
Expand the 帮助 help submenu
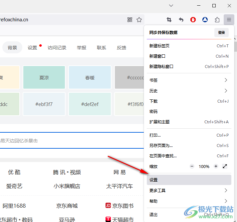coord(189,201)
